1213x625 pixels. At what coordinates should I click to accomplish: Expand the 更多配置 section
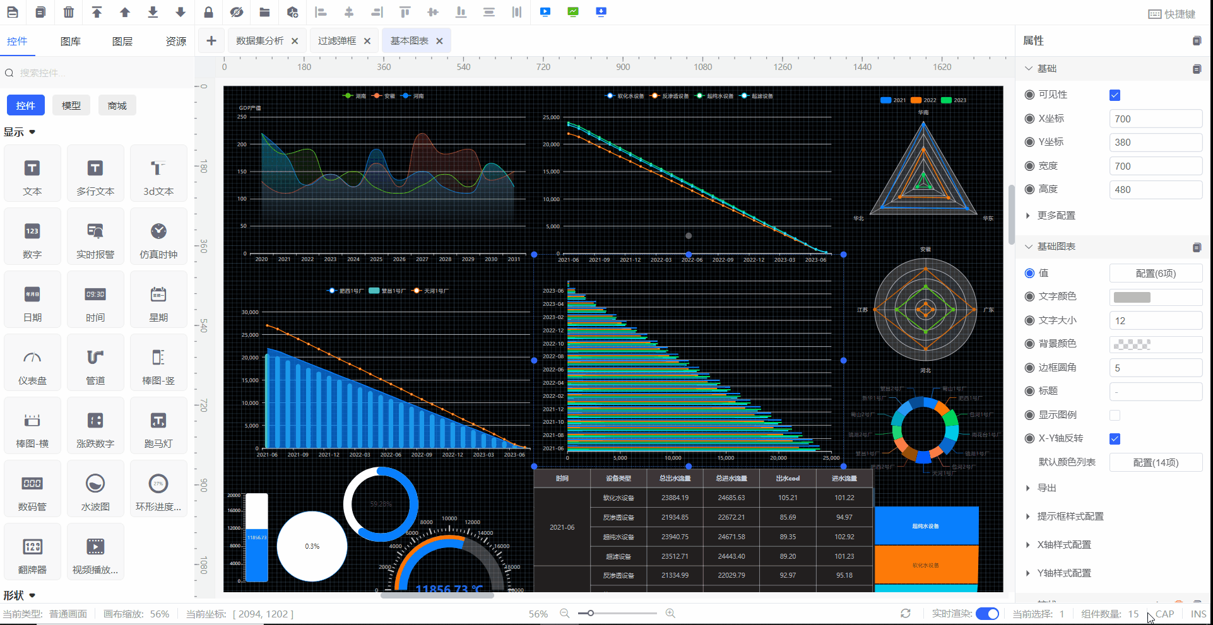[x=1056, y=216]
